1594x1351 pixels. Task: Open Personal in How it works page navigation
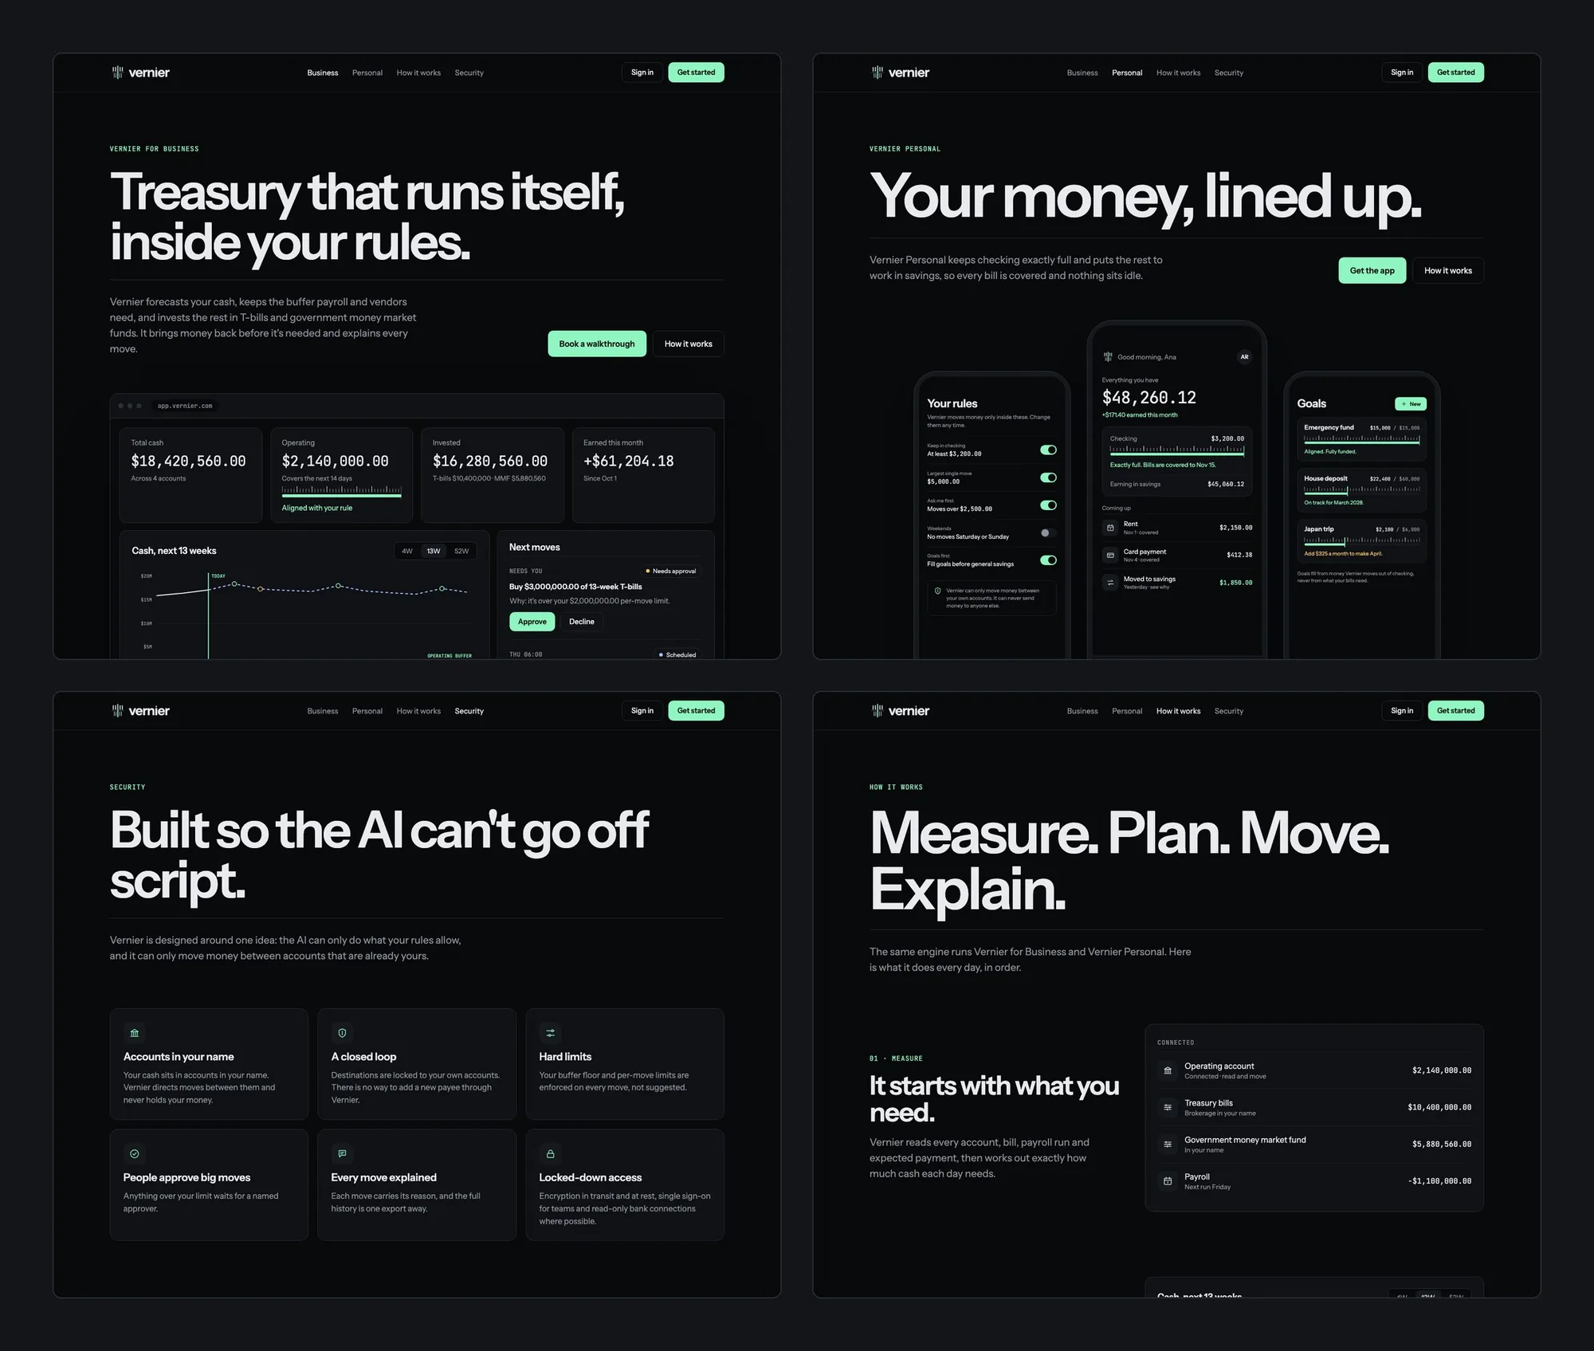(1127, 711)
